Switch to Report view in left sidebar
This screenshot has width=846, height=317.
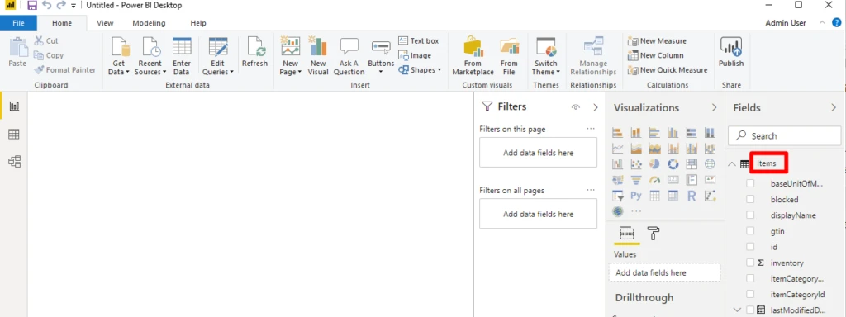[15, 106]
